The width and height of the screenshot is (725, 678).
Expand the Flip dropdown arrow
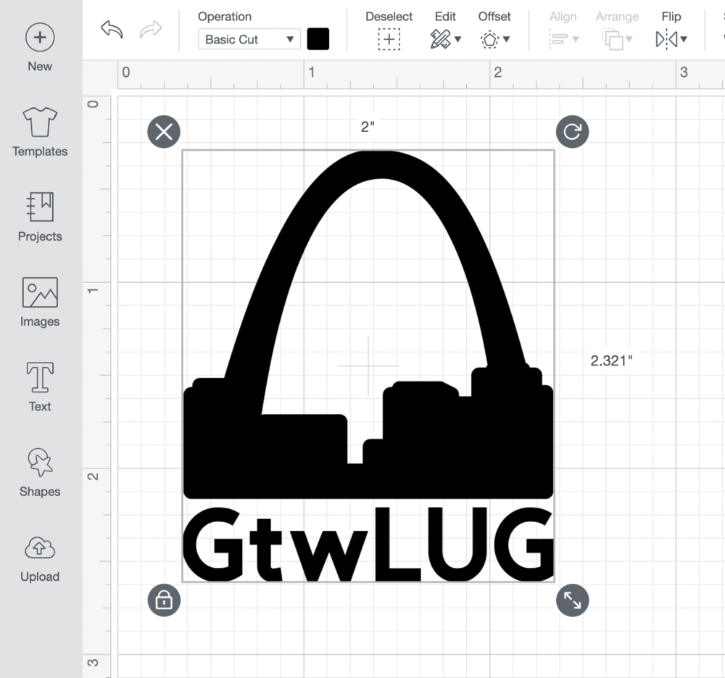click(x=684, y=39)
